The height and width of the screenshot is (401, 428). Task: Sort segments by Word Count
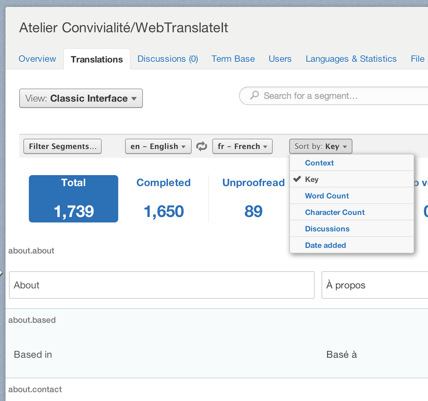[352, 196]
